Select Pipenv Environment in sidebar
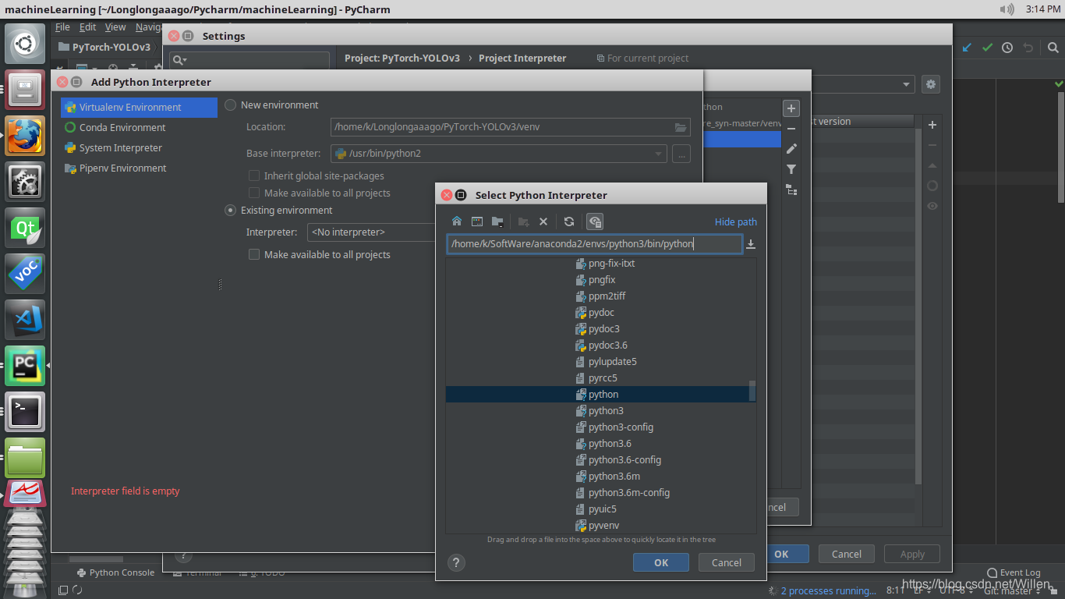Image resolution: width=1065 pixels, height=599 pixels. (139, 168)
